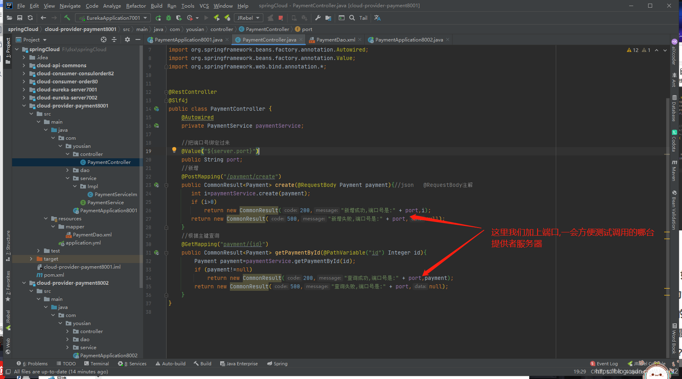682x379 pixels.
Task: Click the Debug bug icon
Action: (x=169, y=18)
